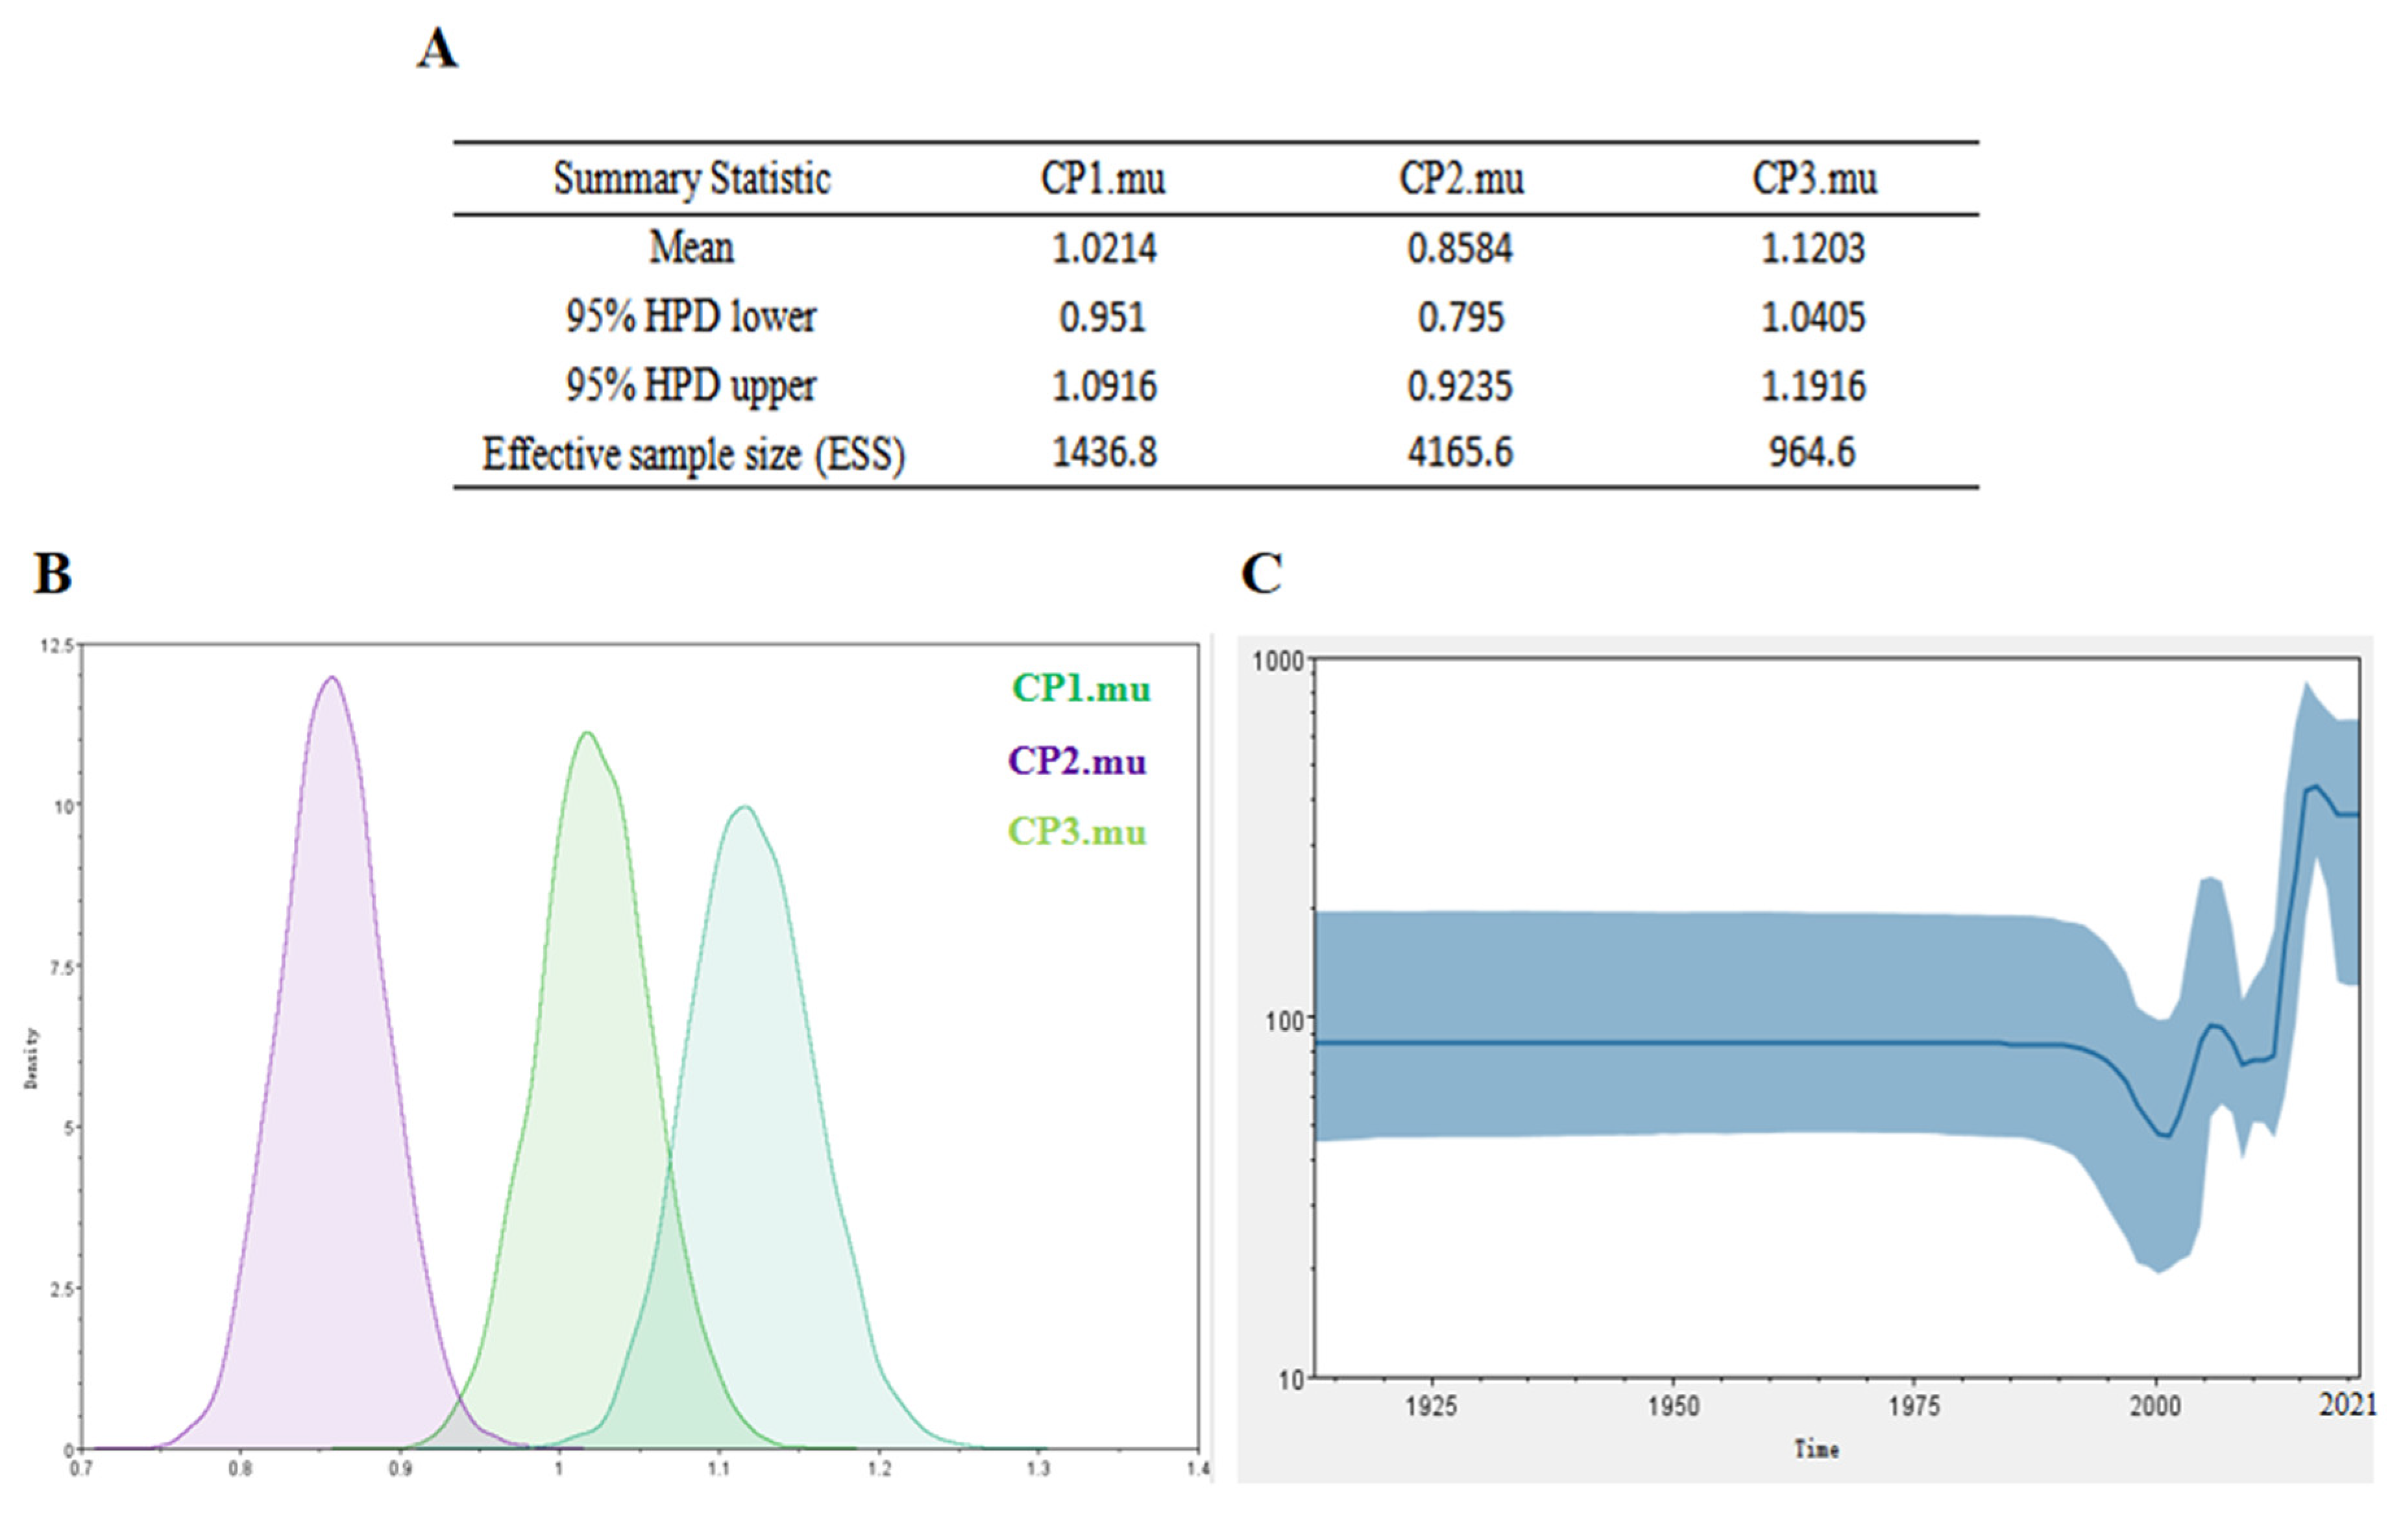The image size is (2405, 1518).
Task: Expand the CP2.mu column header
Action: click(x=1459, y=178)
